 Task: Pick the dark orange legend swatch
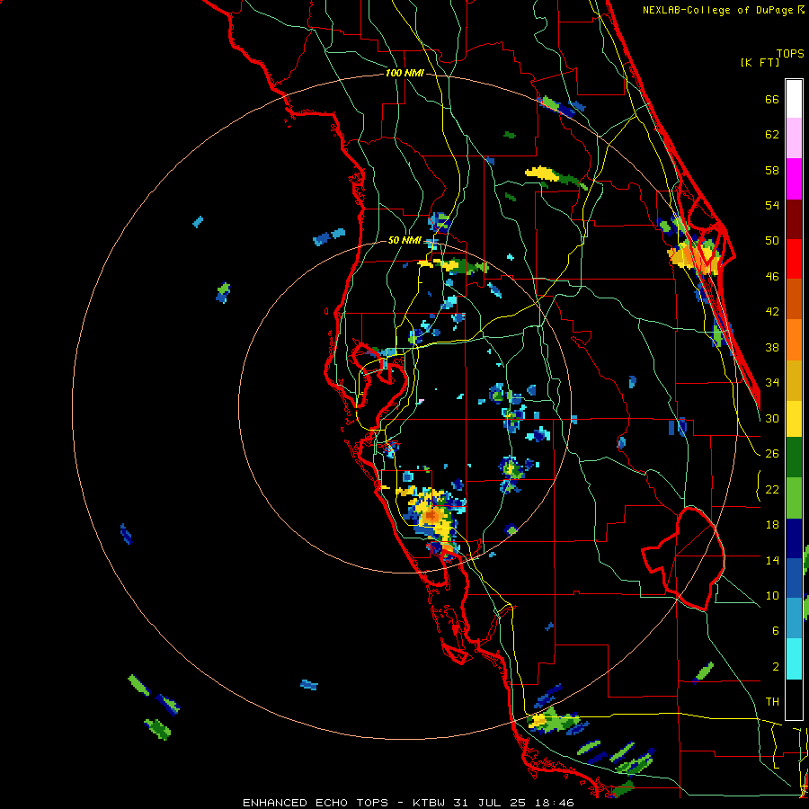point(794,298)
